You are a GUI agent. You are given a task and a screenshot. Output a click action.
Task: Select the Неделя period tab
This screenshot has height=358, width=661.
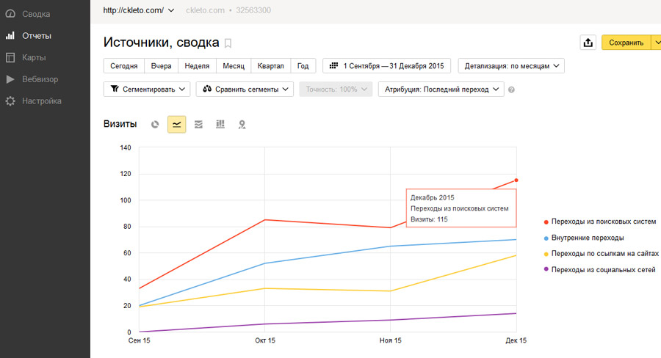[x=197, y=66]
